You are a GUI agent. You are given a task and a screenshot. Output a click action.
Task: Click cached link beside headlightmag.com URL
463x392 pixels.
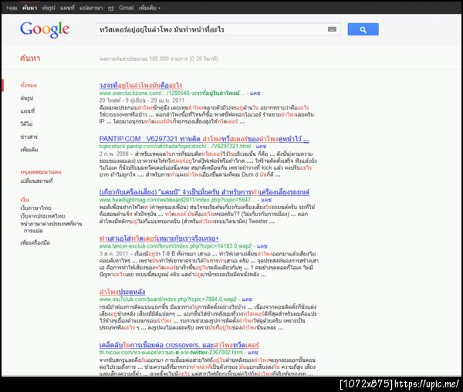tap(266, 200)
